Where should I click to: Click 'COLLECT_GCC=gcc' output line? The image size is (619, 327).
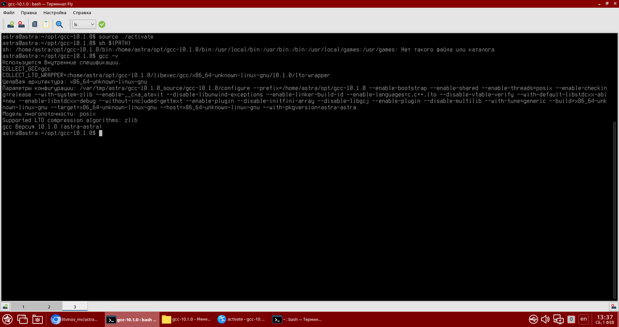pos(26,68)
